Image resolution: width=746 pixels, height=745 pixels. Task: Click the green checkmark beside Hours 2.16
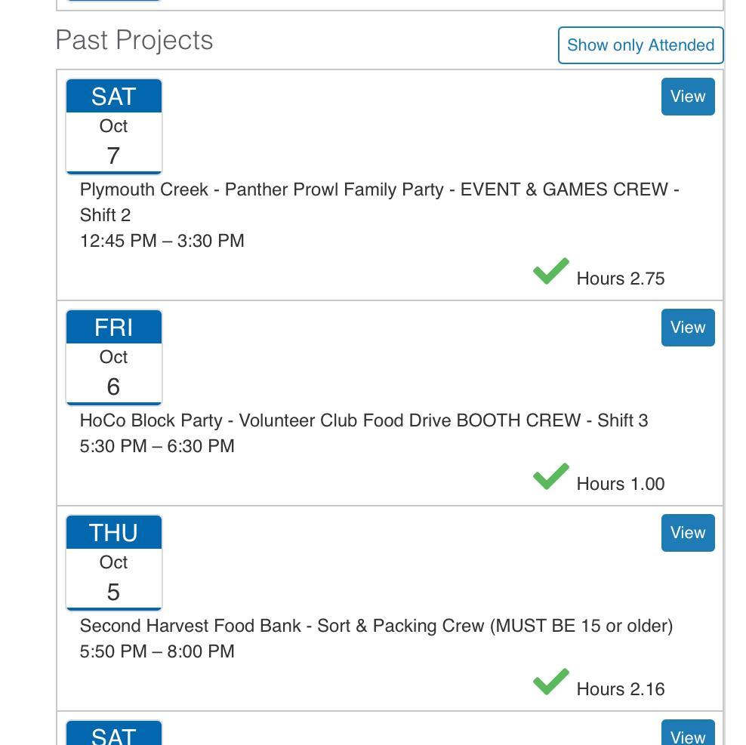click(551, 682)
